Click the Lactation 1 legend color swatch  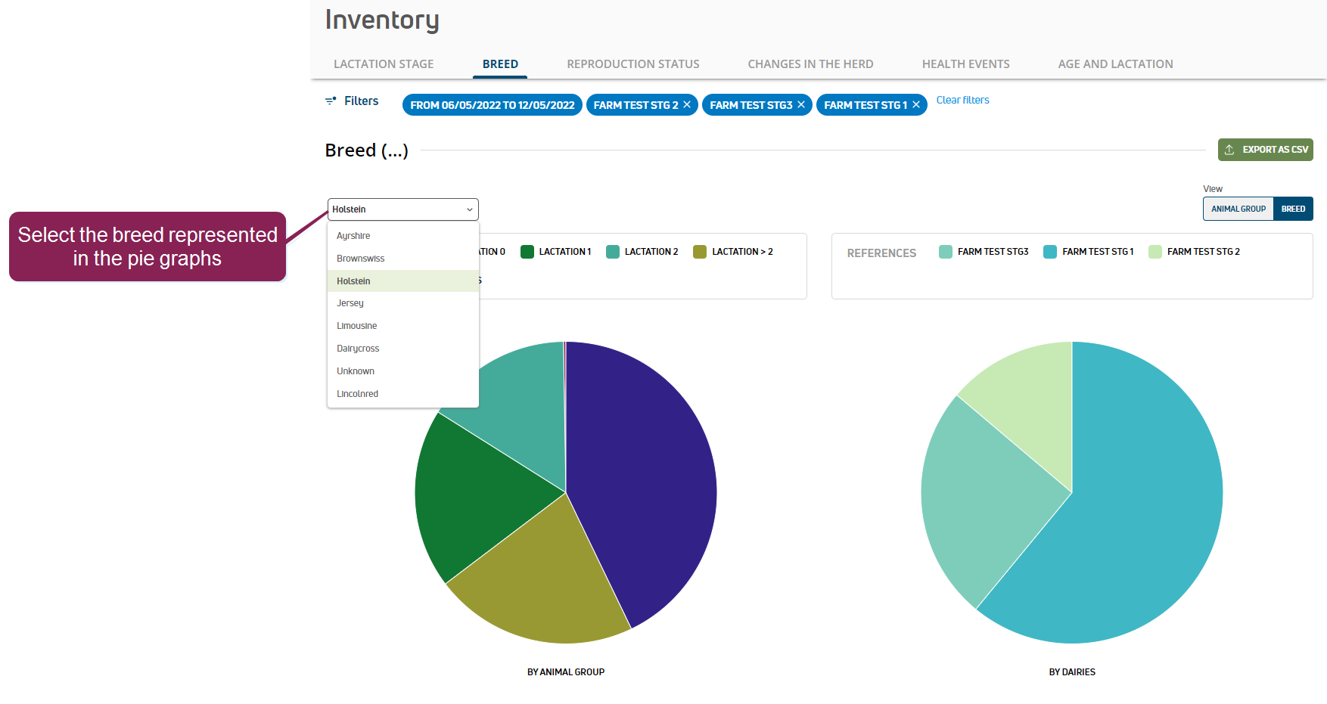click(527, 252)
